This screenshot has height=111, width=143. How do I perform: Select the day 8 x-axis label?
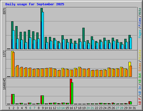point(39,108)
